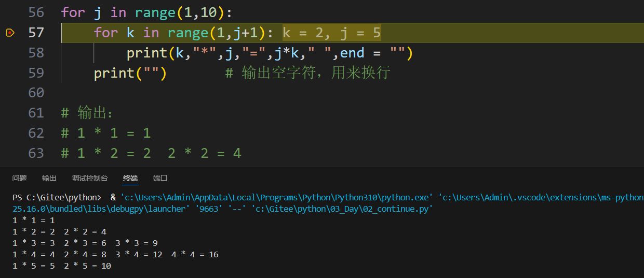Click the breakpoint marker on line 57
644x278 pixels.
tap(10, 33)
